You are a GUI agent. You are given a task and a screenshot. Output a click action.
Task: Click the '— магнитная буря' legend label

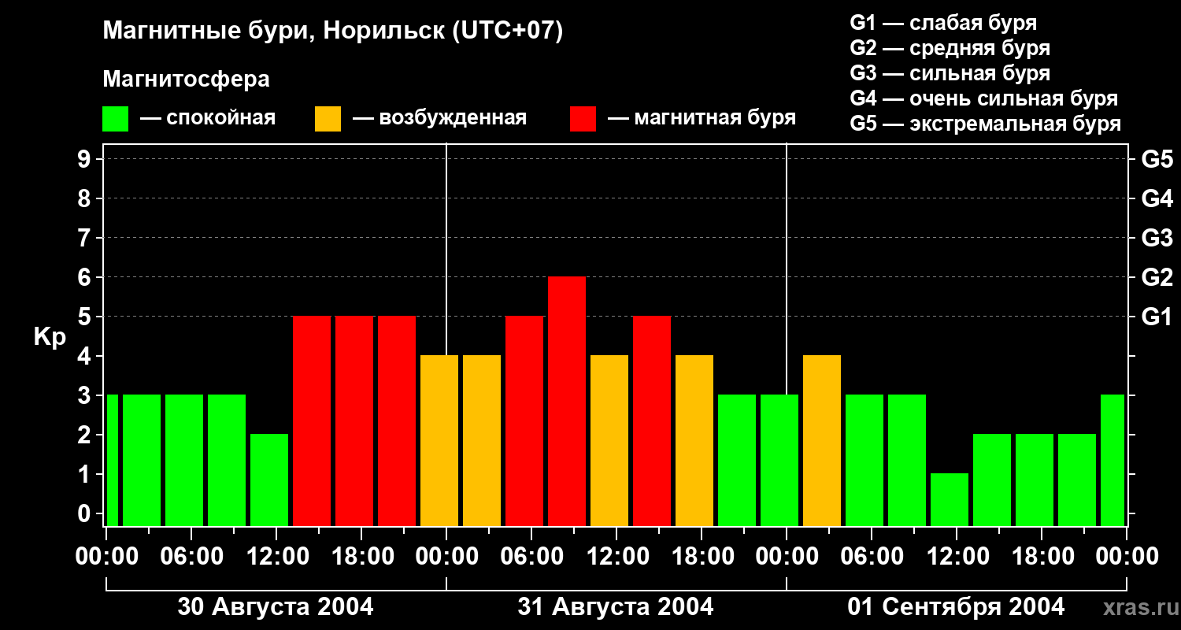click(x=702, y=118)
